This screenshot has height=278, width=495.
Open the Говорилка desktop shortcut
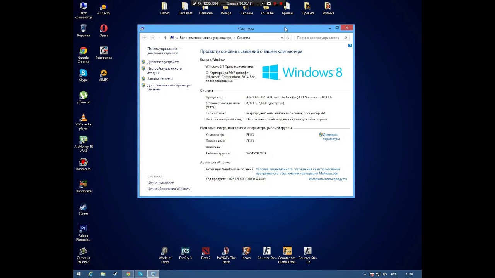click(104, 53)
